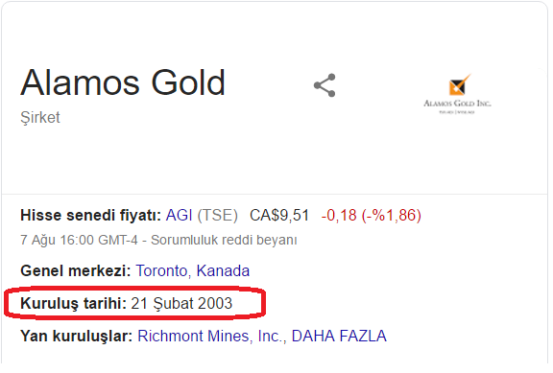The image size is (553, 373).
Task: Click the share icon beside Alamos Gold
Action: 325,85
